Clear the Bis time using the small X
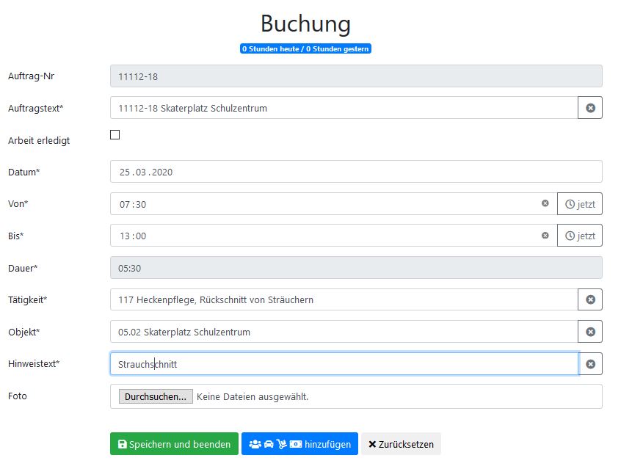The image size is (632, 469). click(545, 236)
